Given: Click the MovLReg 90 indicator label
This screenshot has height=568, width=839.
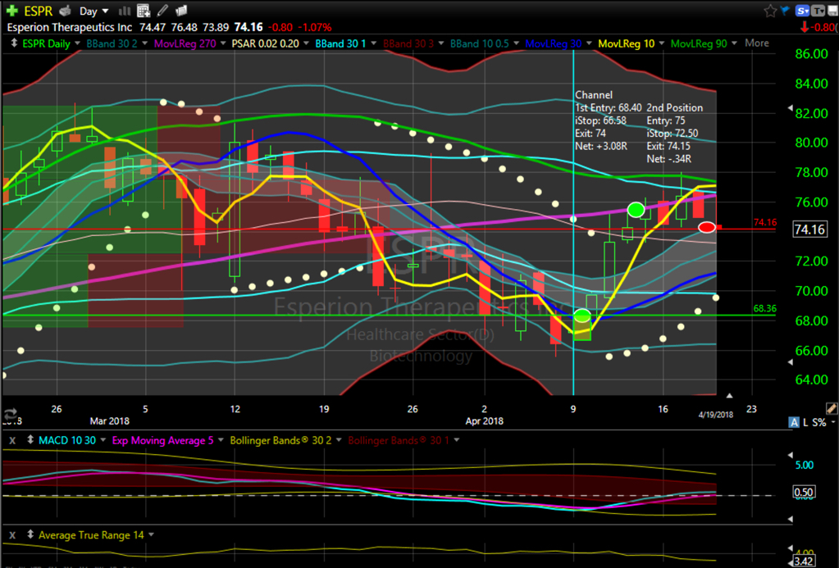Looking at the screenshot, I should point(699,44).
